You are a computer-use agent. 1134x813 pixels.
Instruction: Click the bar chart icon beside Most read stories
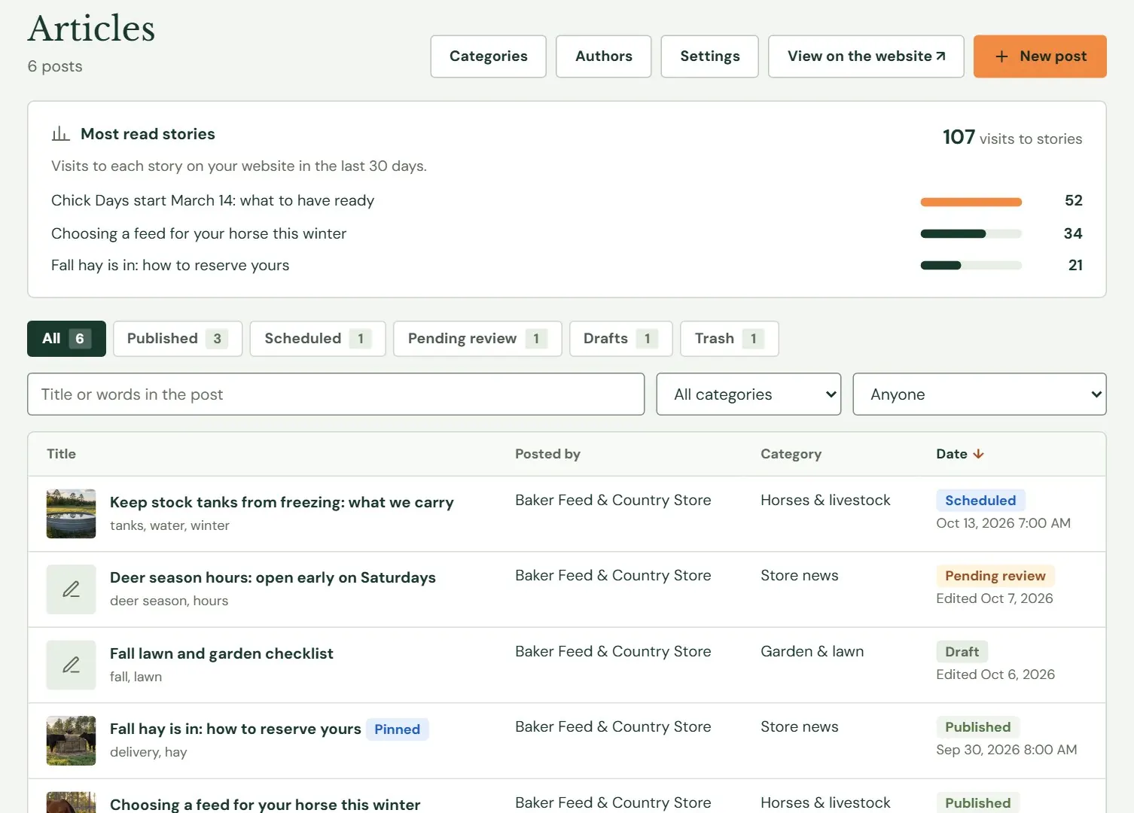(x=60, y=134)
